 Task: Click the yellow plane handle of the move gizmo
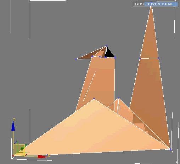[x=19, y=150]
